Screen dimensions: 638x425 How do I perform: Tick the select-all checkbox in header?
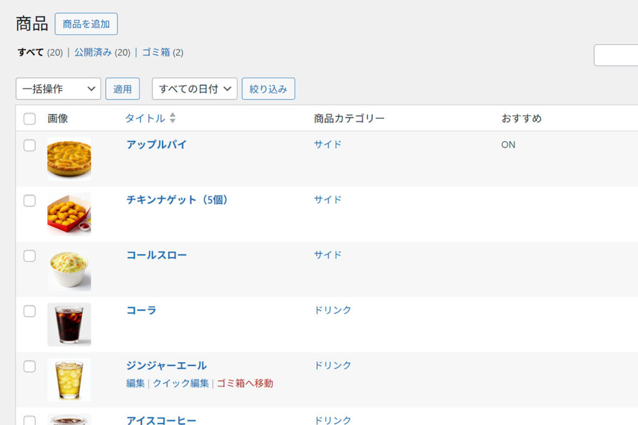pos(29,119)
